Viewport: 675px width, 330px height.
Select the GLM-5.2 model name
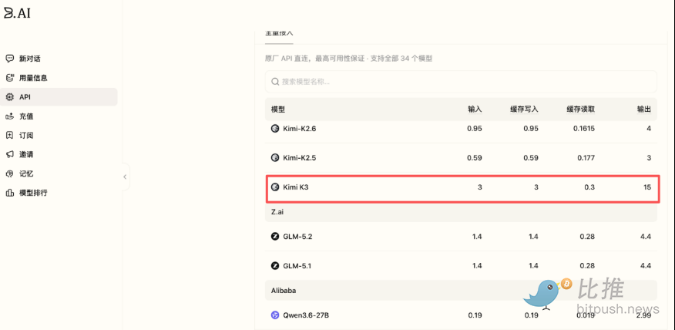297,237
